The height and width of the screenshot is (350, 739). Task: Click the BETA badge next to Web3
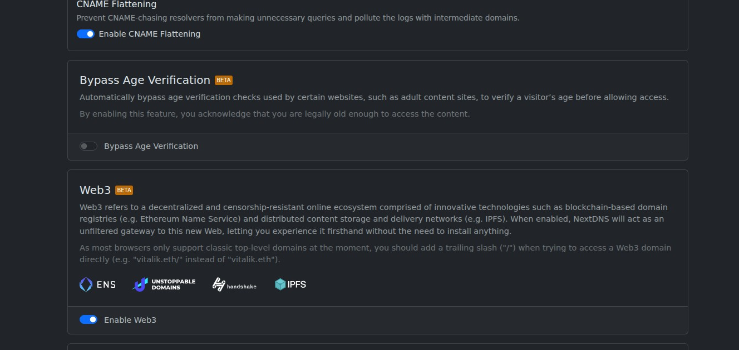coord(124,190)
